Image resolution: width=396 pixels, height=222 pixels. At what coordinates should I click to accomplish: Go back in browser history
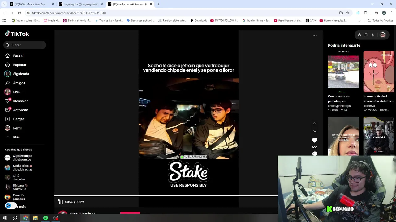coord(4,13)
